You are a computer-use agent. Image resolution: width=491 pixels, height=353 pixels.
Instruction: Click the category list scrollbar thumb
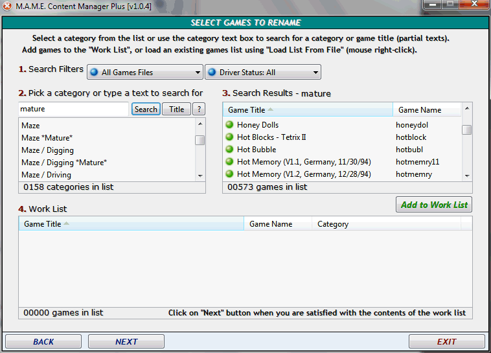(200, 140)
